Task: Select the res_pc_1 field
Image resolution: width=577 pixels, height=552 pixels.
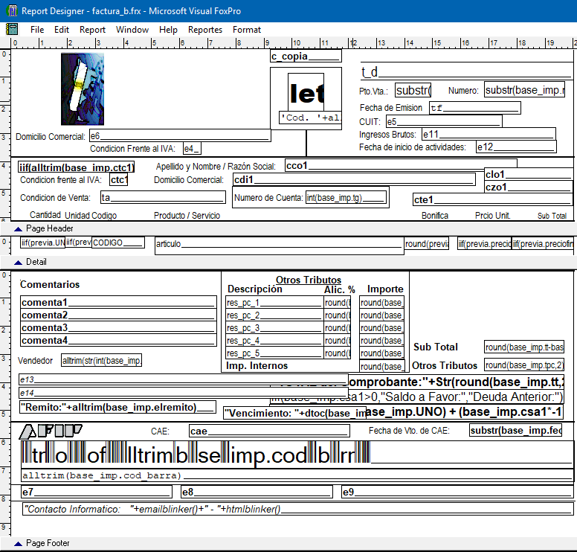Action: point(274,302)
